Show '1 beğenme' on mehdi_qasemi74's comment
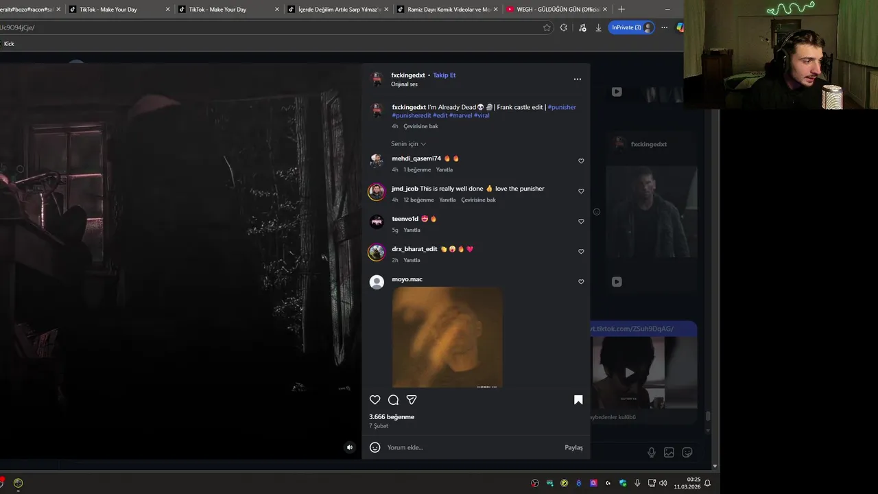The height and width of the screenshot is (494, 878). [417, 169]
